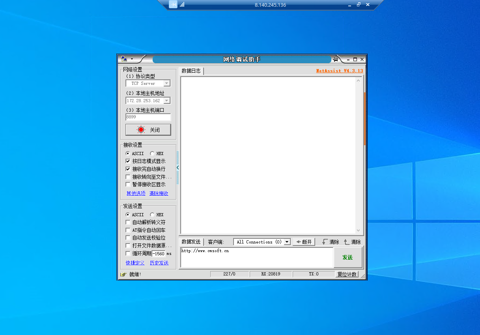The image size is (480, 335).
Task: Click the hand icon in status bar
Action: [123, 274]
